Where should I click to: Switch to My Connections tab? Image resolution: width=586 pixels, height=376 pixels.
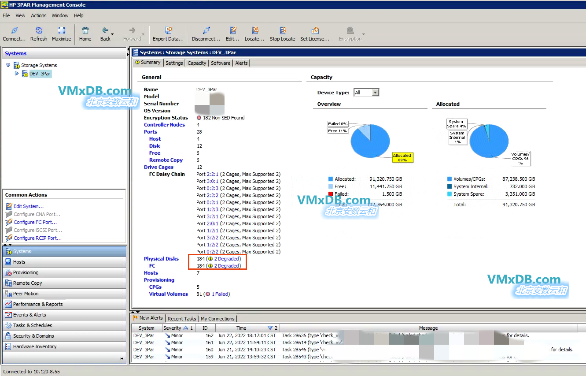tap(217, 319)
